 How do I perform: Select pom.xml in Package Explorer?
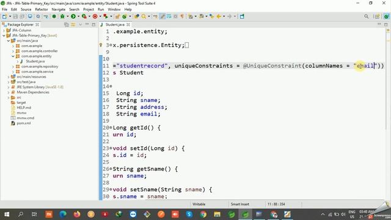[24, 123]
